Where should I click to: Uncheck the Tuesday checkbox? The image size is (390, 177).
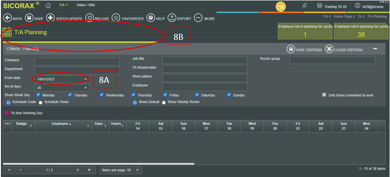pos(70,95)
